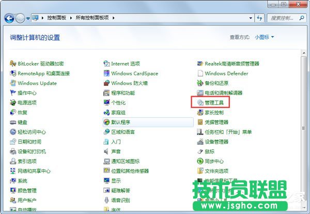
Task: Open 程序和功能 icon
Action: [x=106, y=93]
